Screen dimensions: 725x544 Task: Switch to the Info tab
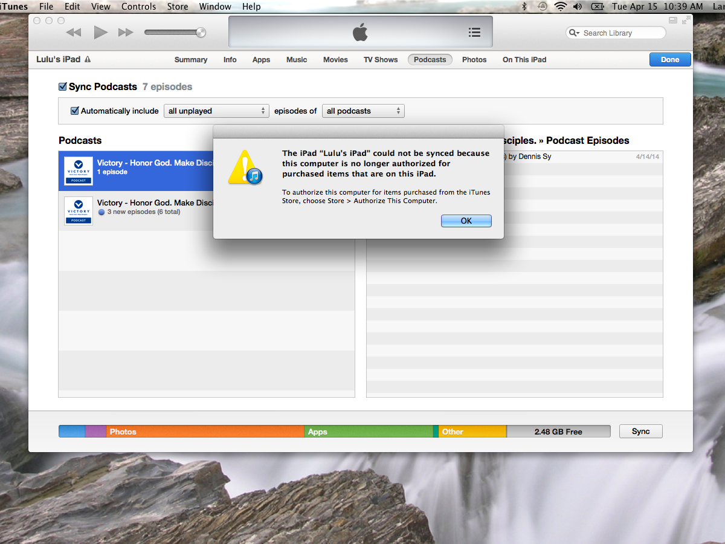coord(230,60)
